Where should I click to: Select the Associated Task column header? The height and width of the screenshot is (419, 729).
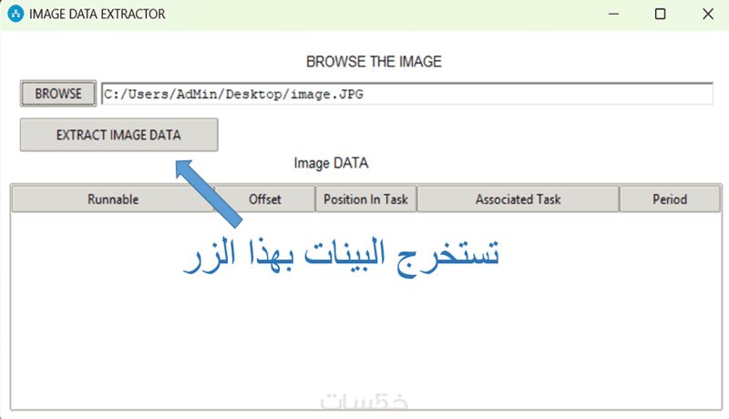click(x=518, y=199)
